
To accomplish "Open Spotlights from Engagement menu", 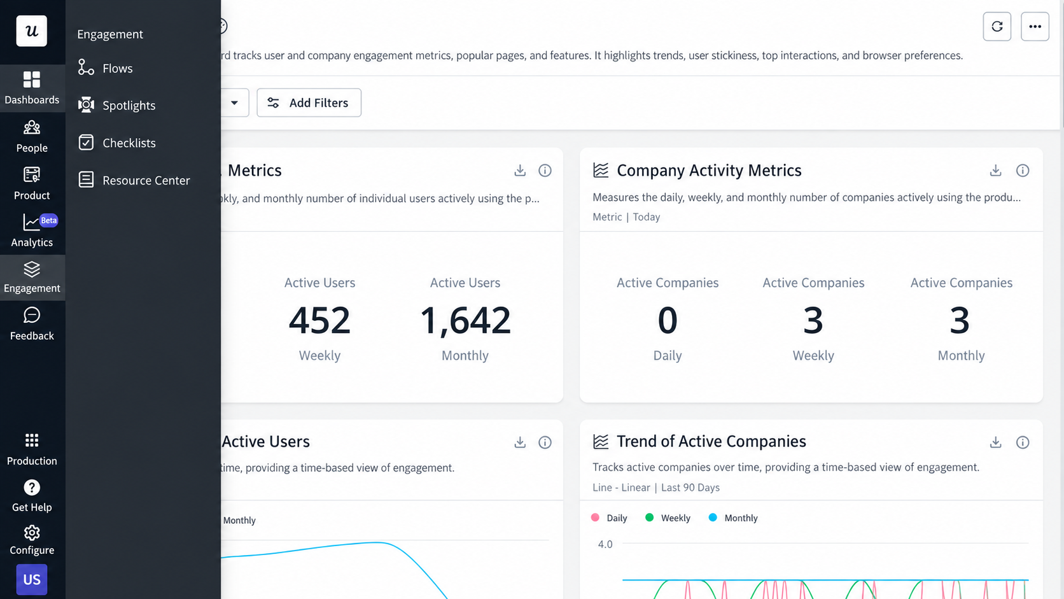I will tap(116, 105).
